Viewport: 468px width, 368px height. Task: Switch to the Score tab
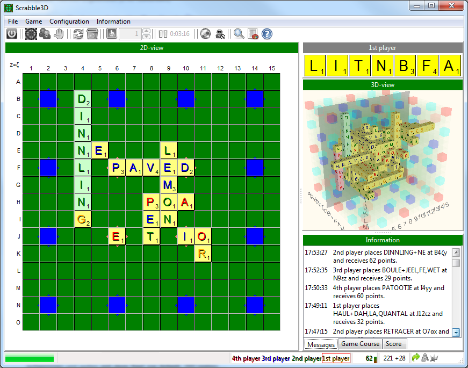pos(393,344)
